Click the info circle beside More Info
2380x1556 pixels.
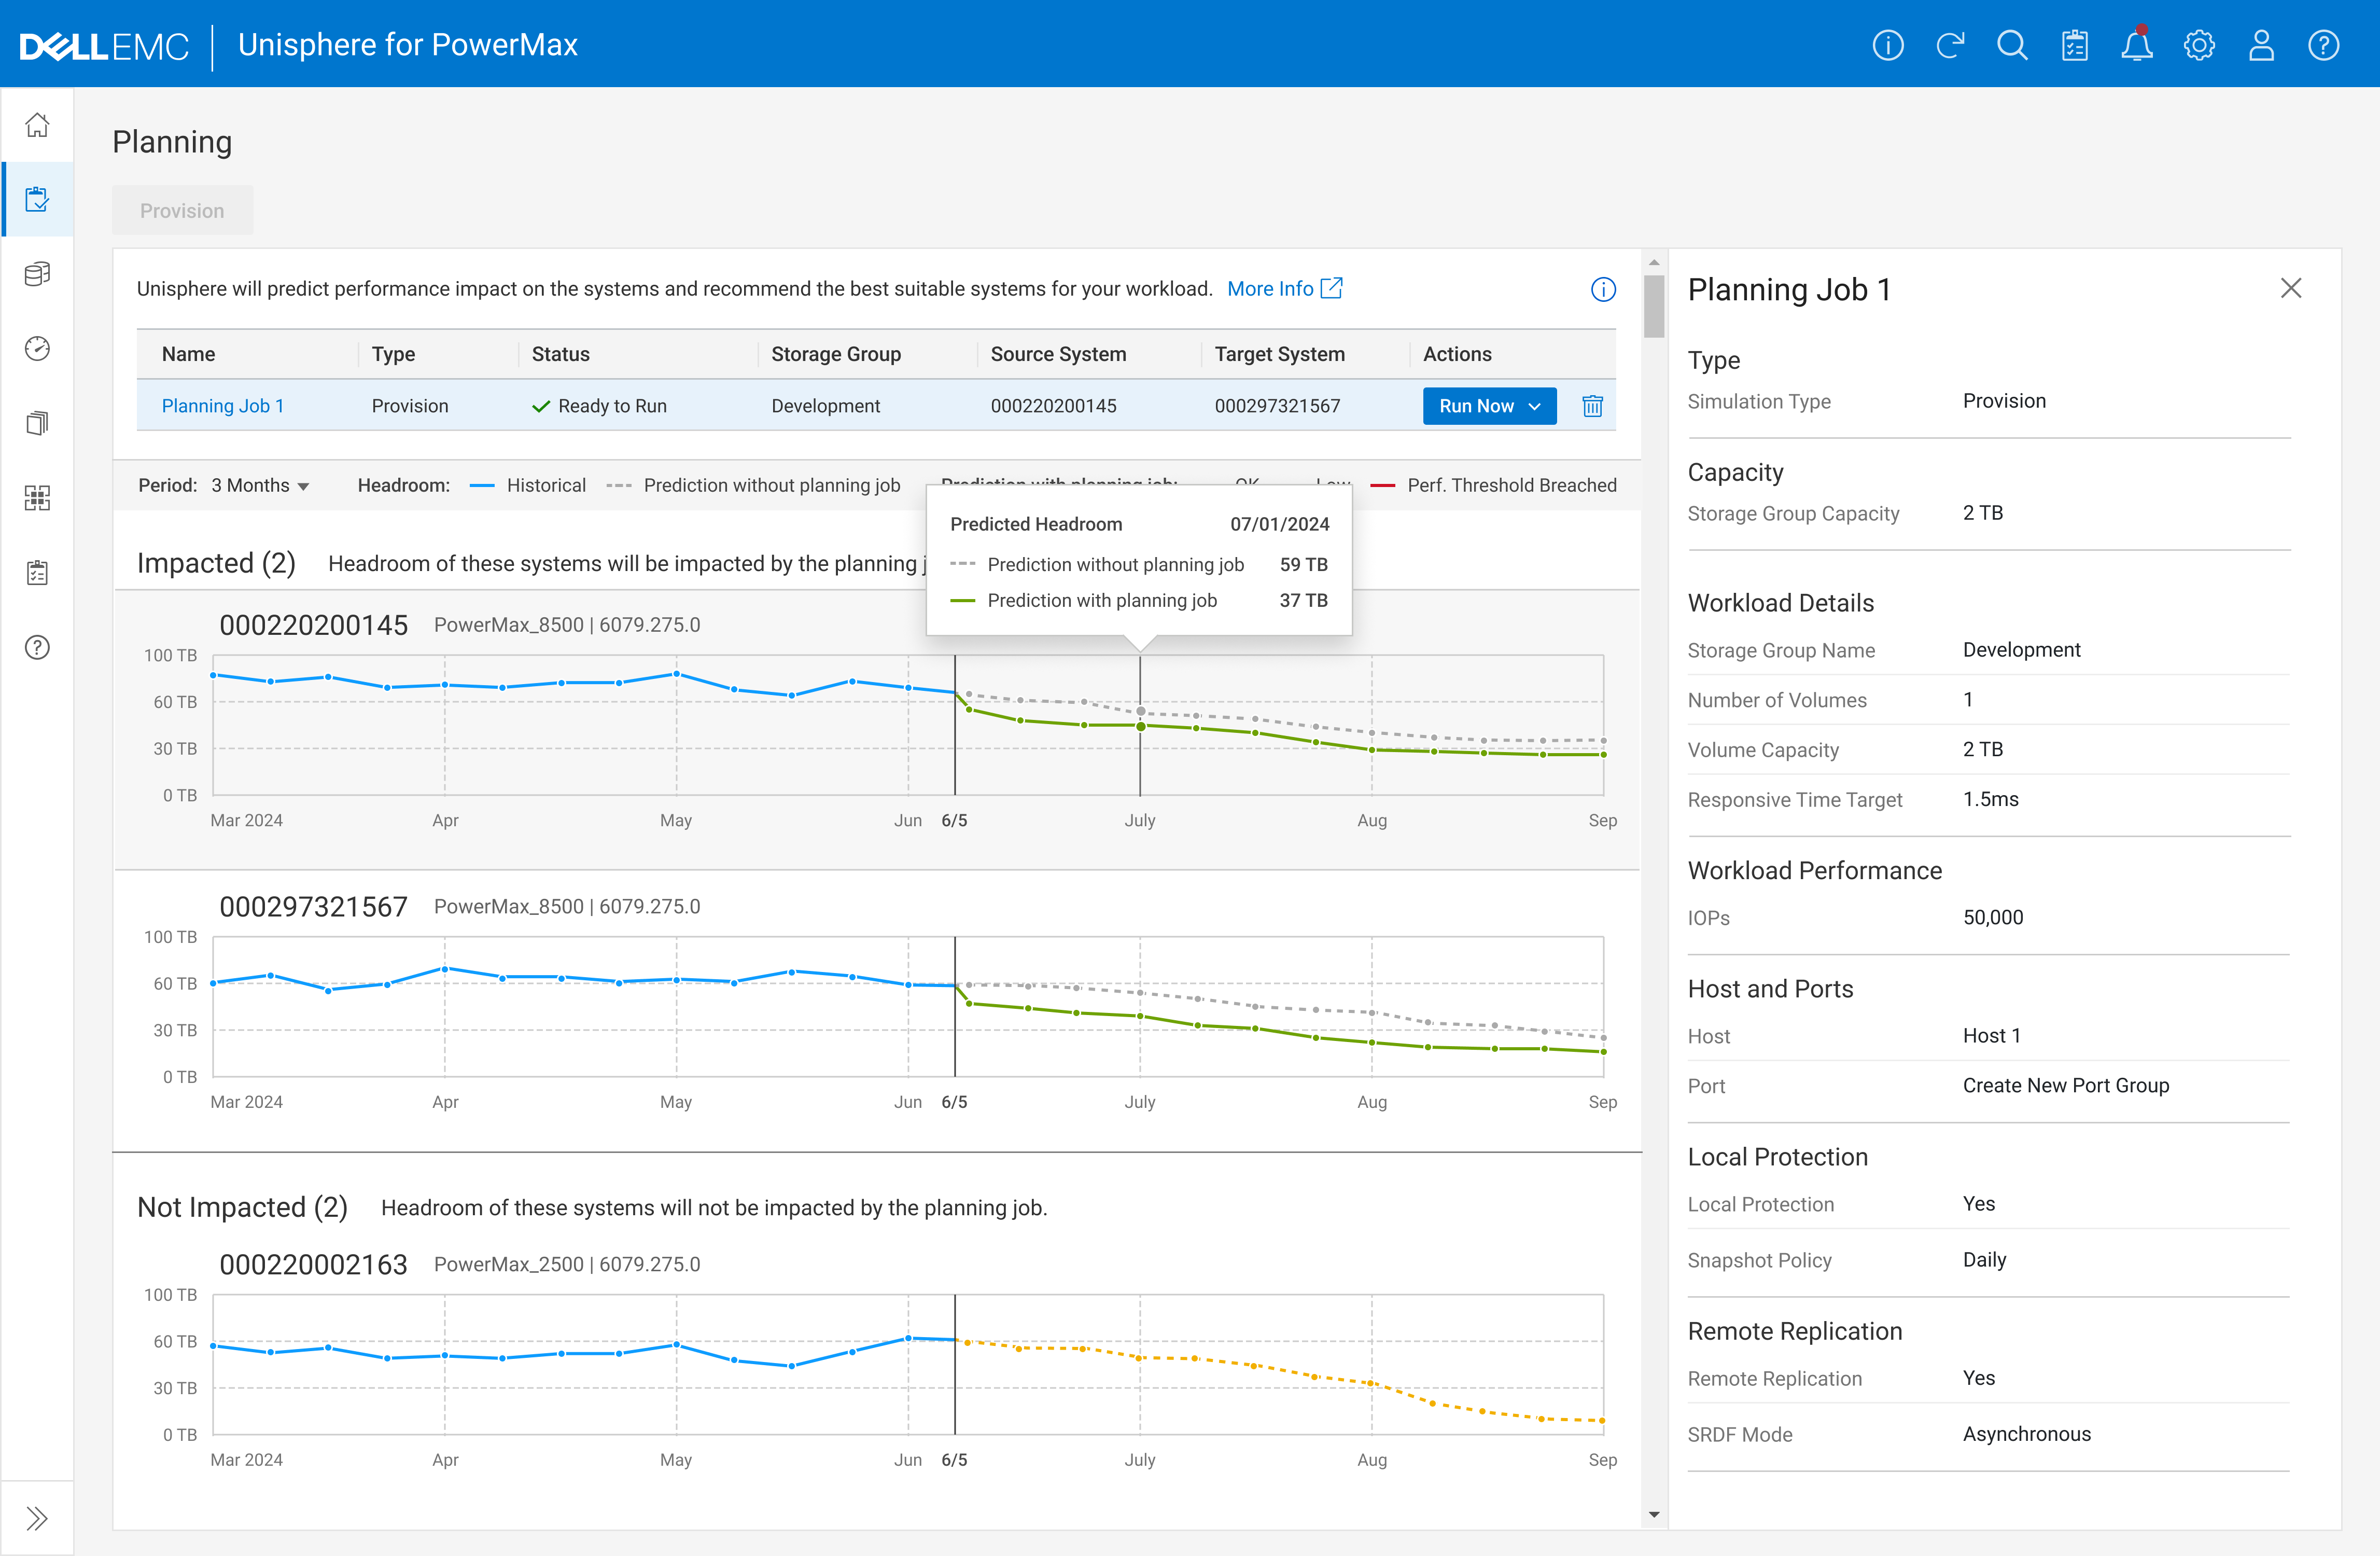(1602, 290)
